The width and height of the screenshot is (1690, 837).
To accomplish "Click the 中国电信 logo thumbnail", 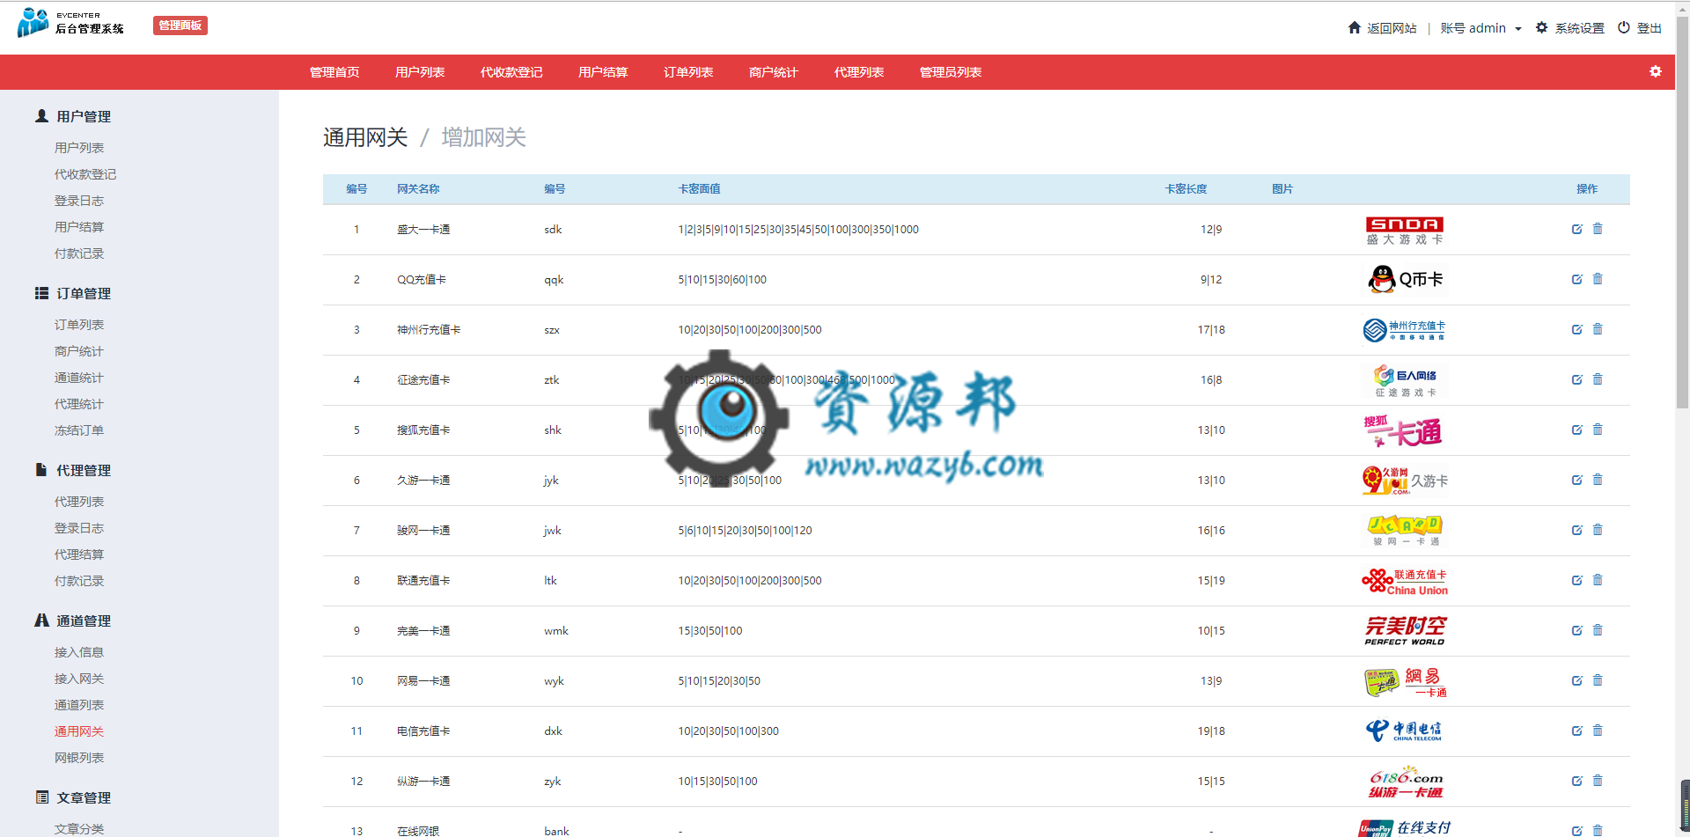I will [x=1405, y=731].
